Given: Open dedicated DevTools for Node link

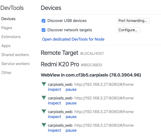Looking at the screenshot, I should point(73,39).
